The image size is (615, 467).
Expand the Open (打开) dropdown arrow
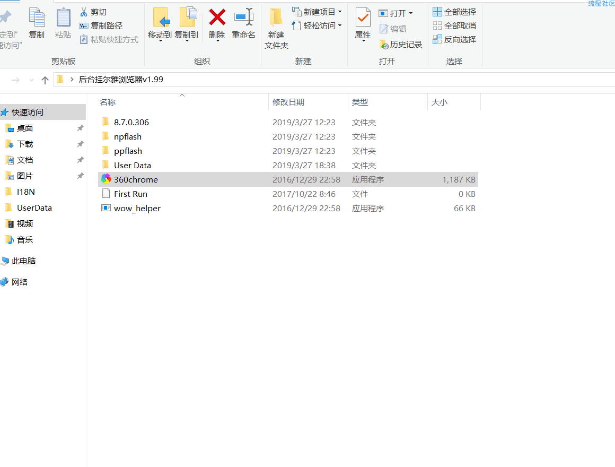coord(411,13)
